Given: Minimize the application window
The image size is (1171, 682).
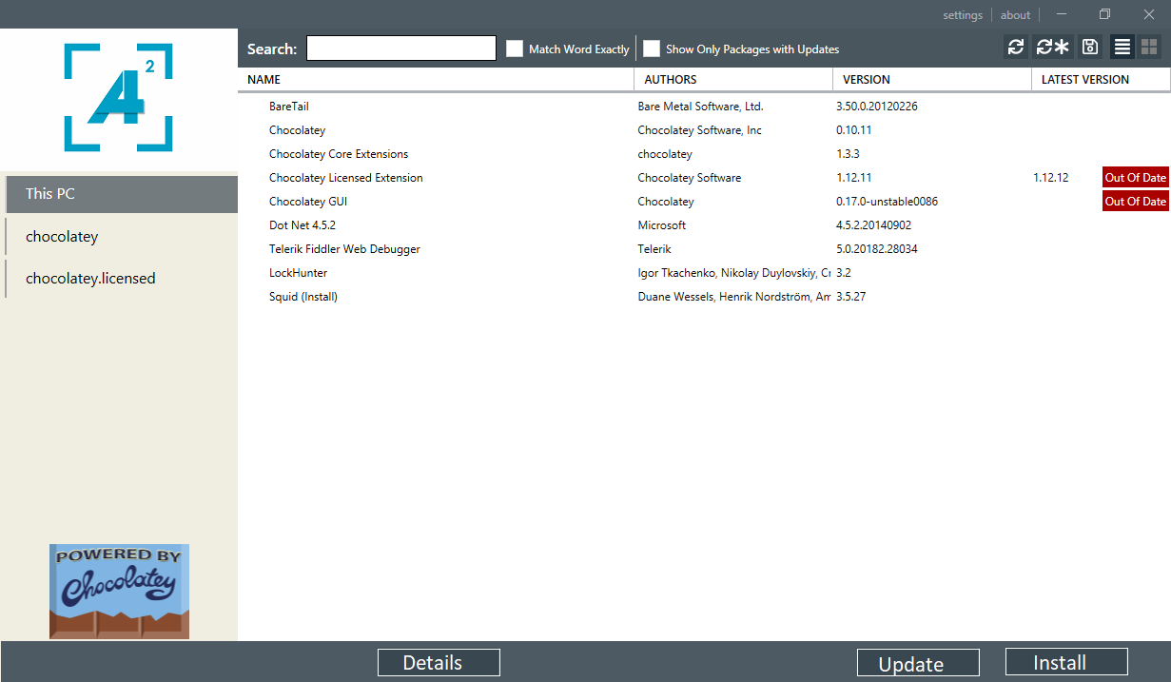Looking at the screenshot, I should click(x=1062, y=14).
